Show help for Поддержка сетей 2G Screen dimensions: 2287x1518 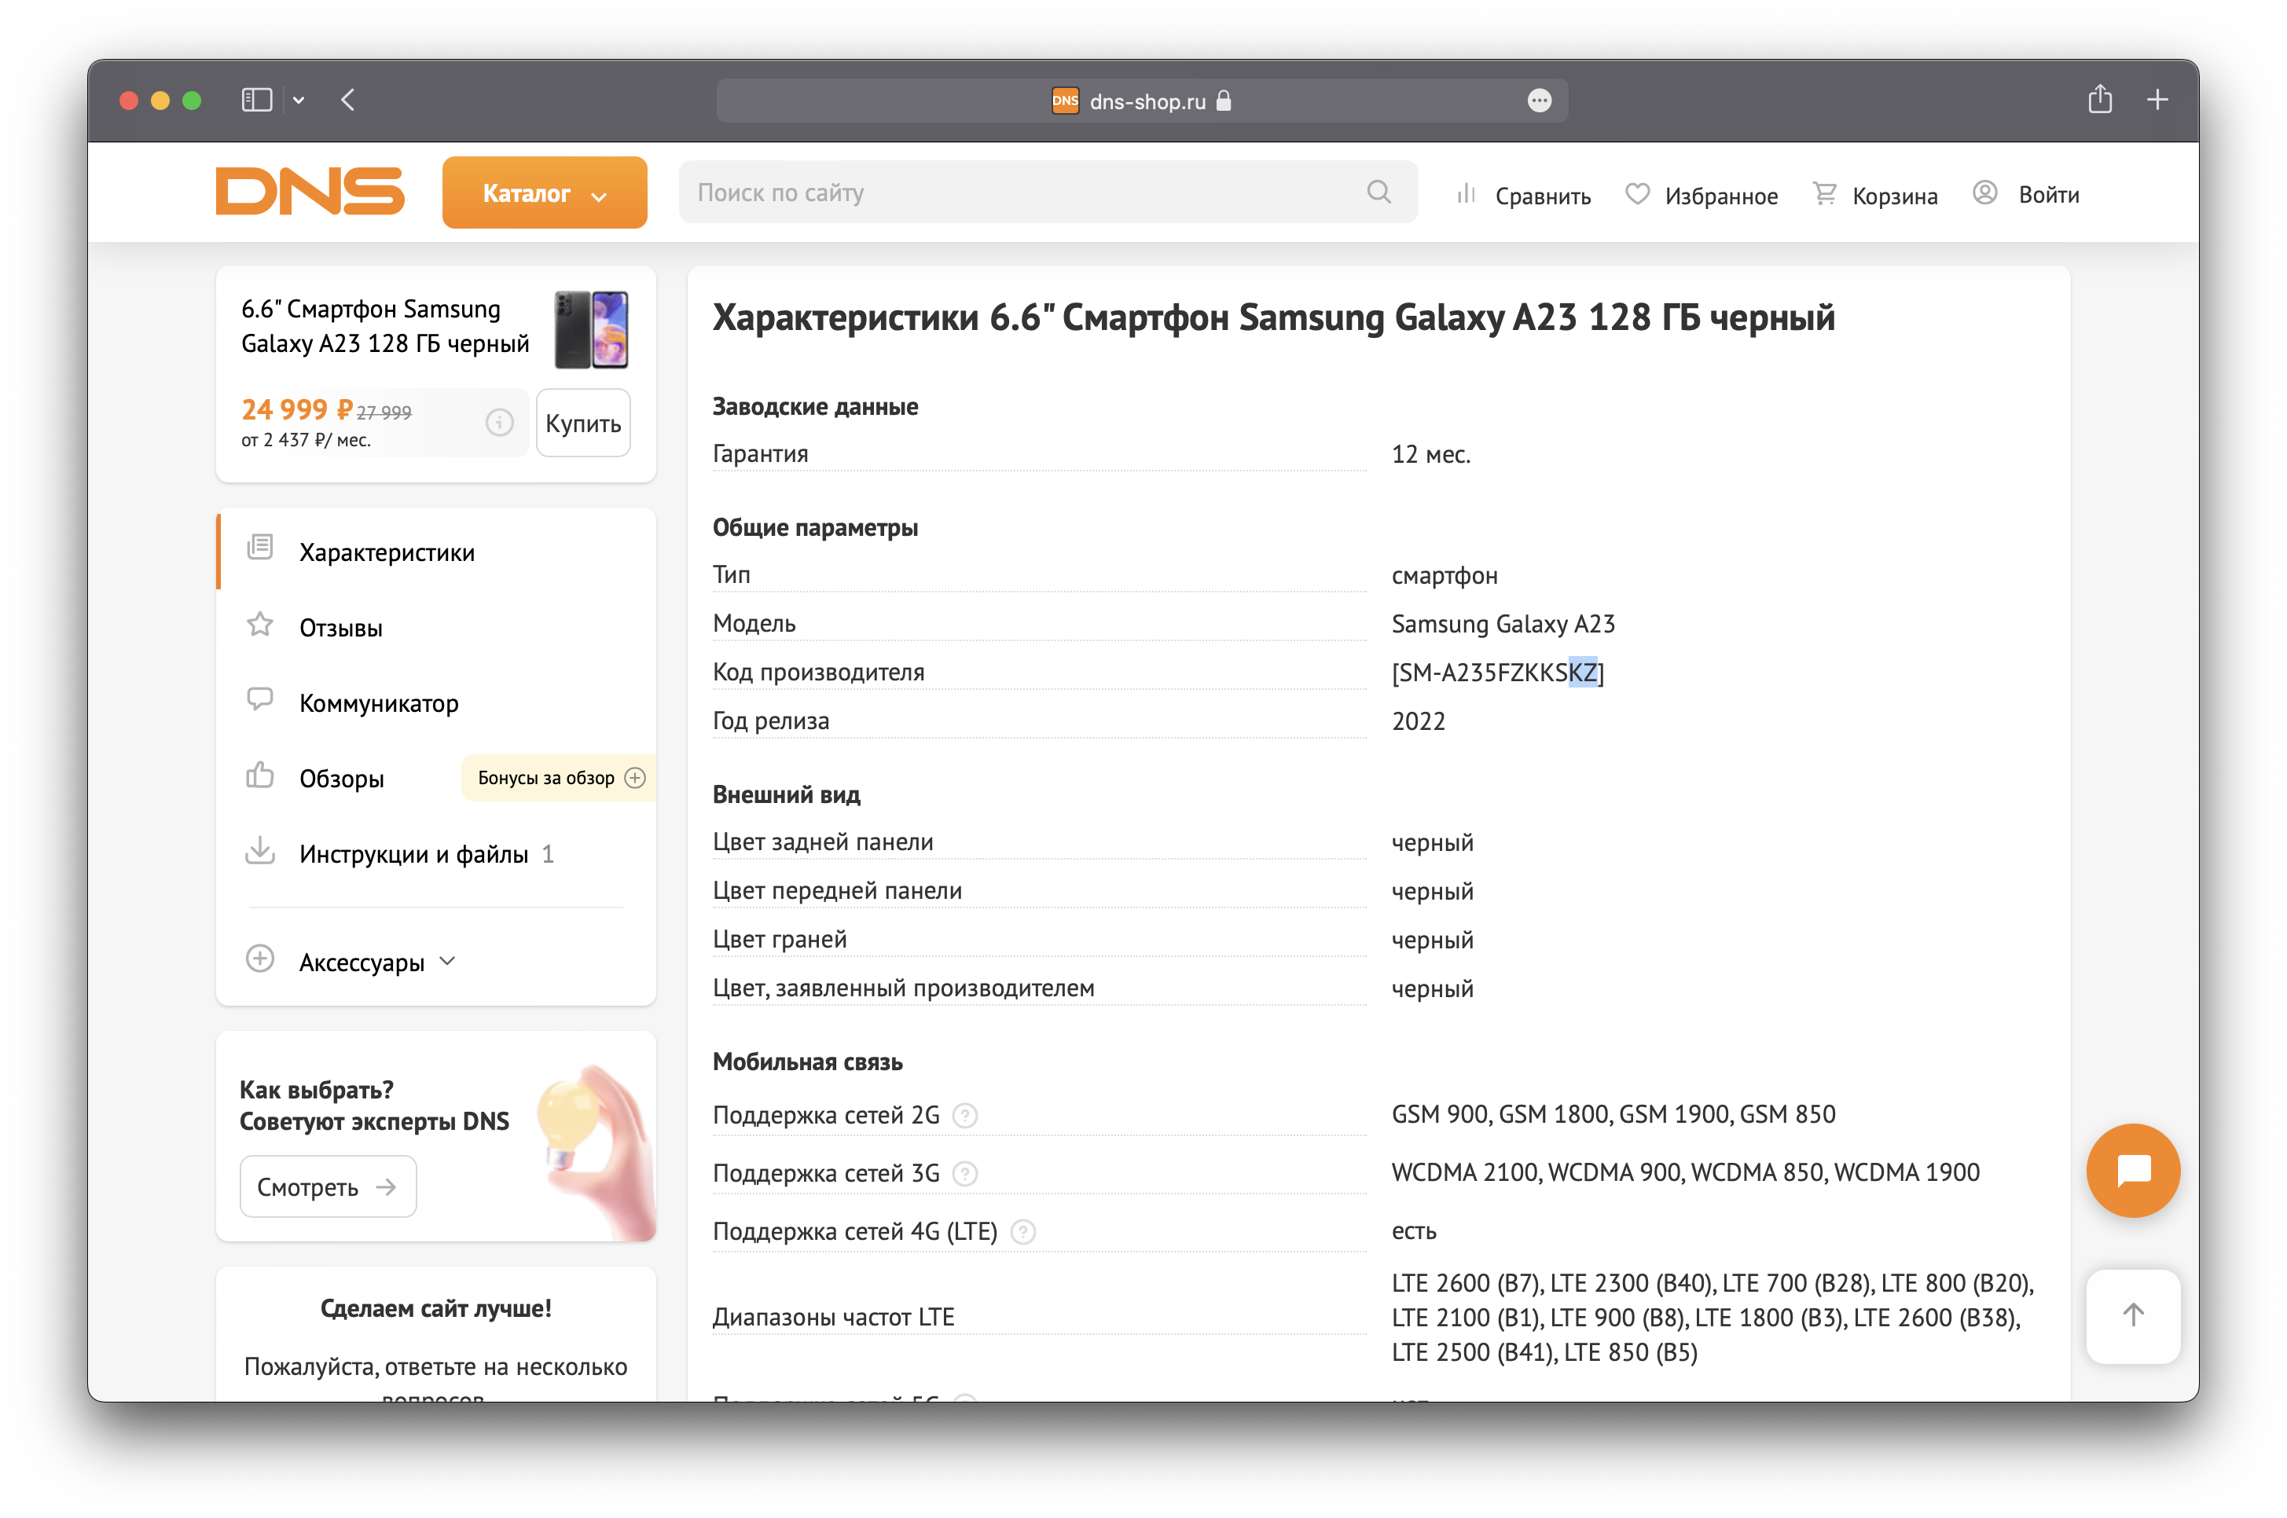click(964, 1116)
